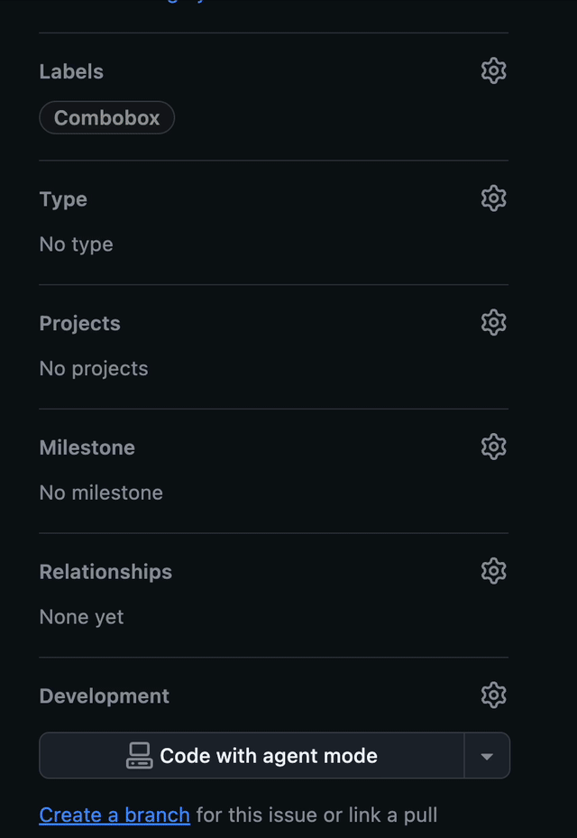The height and width of the screenshot is (838, 577).
Task: Click the No type placeholder text
Action: click(x=76, y=244)
